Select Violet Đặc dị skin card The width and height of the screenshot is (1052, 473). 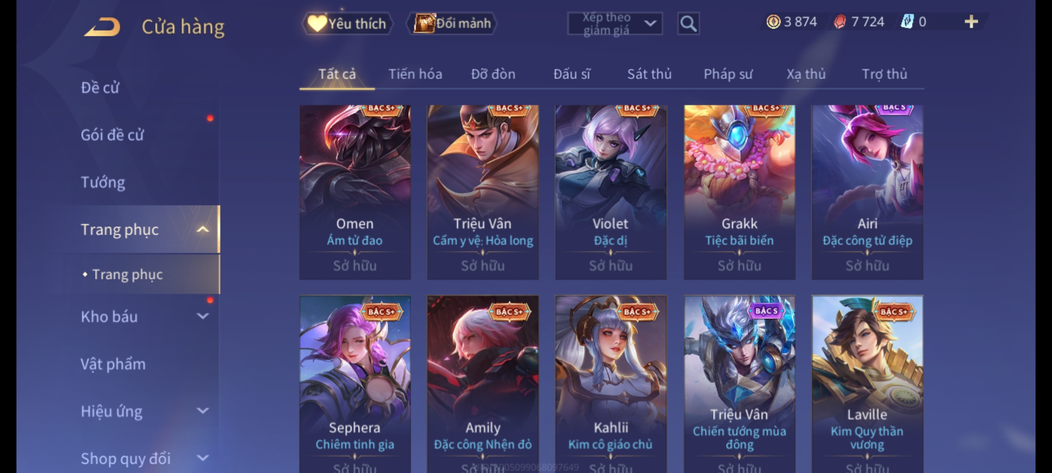pos(611,192)
